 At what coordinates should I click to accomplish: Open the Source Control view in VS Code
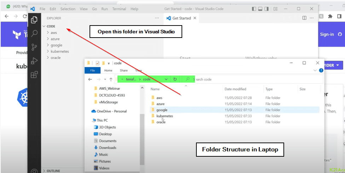(34, 47)
